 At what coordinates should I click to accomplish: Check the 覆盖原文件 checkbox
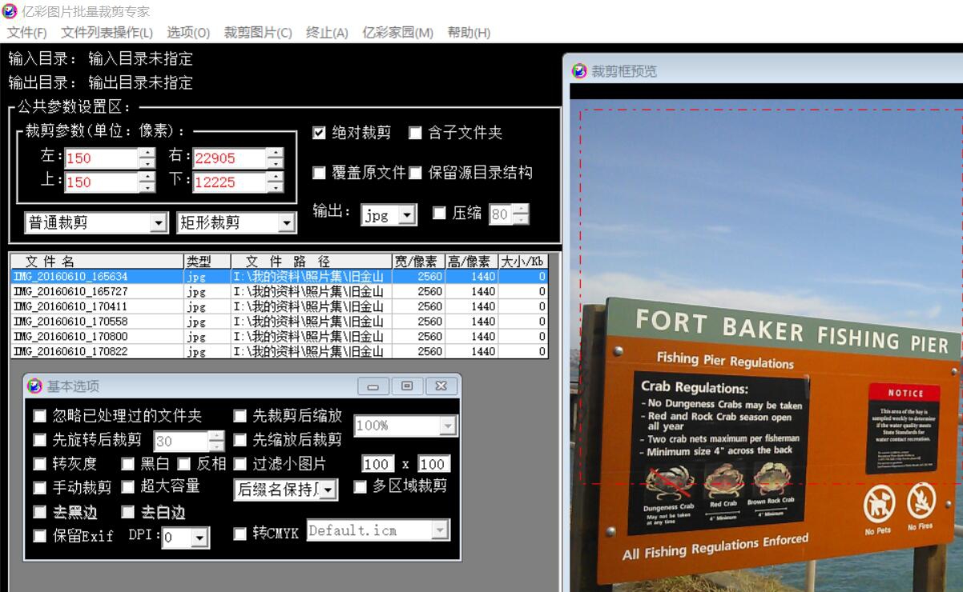319,172
